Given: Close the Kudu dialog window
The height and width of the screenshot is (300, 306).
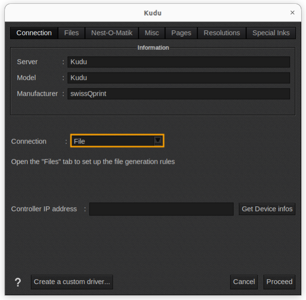Looking at the screenshot, I should 292,13.
